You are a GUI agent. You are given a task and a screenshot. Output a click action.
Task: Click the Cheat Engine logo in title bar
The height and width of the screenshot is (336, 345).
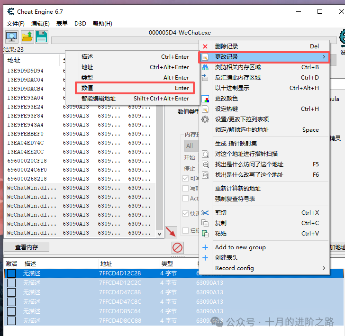click(10, 11)
